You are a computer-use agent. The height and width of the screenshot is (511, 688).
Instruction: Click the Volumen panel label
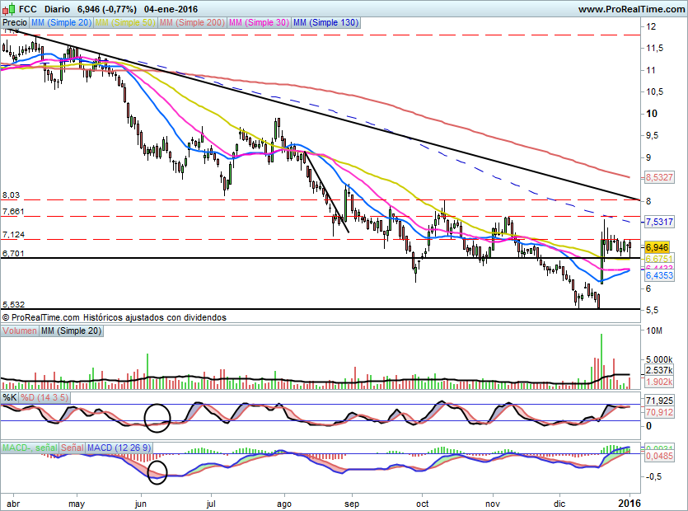(x=20, y=331)
